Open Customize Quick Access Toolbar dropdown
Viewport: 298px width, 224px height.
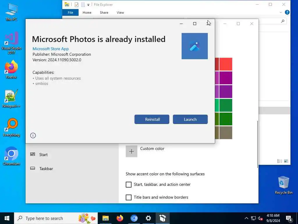(88, 5)
